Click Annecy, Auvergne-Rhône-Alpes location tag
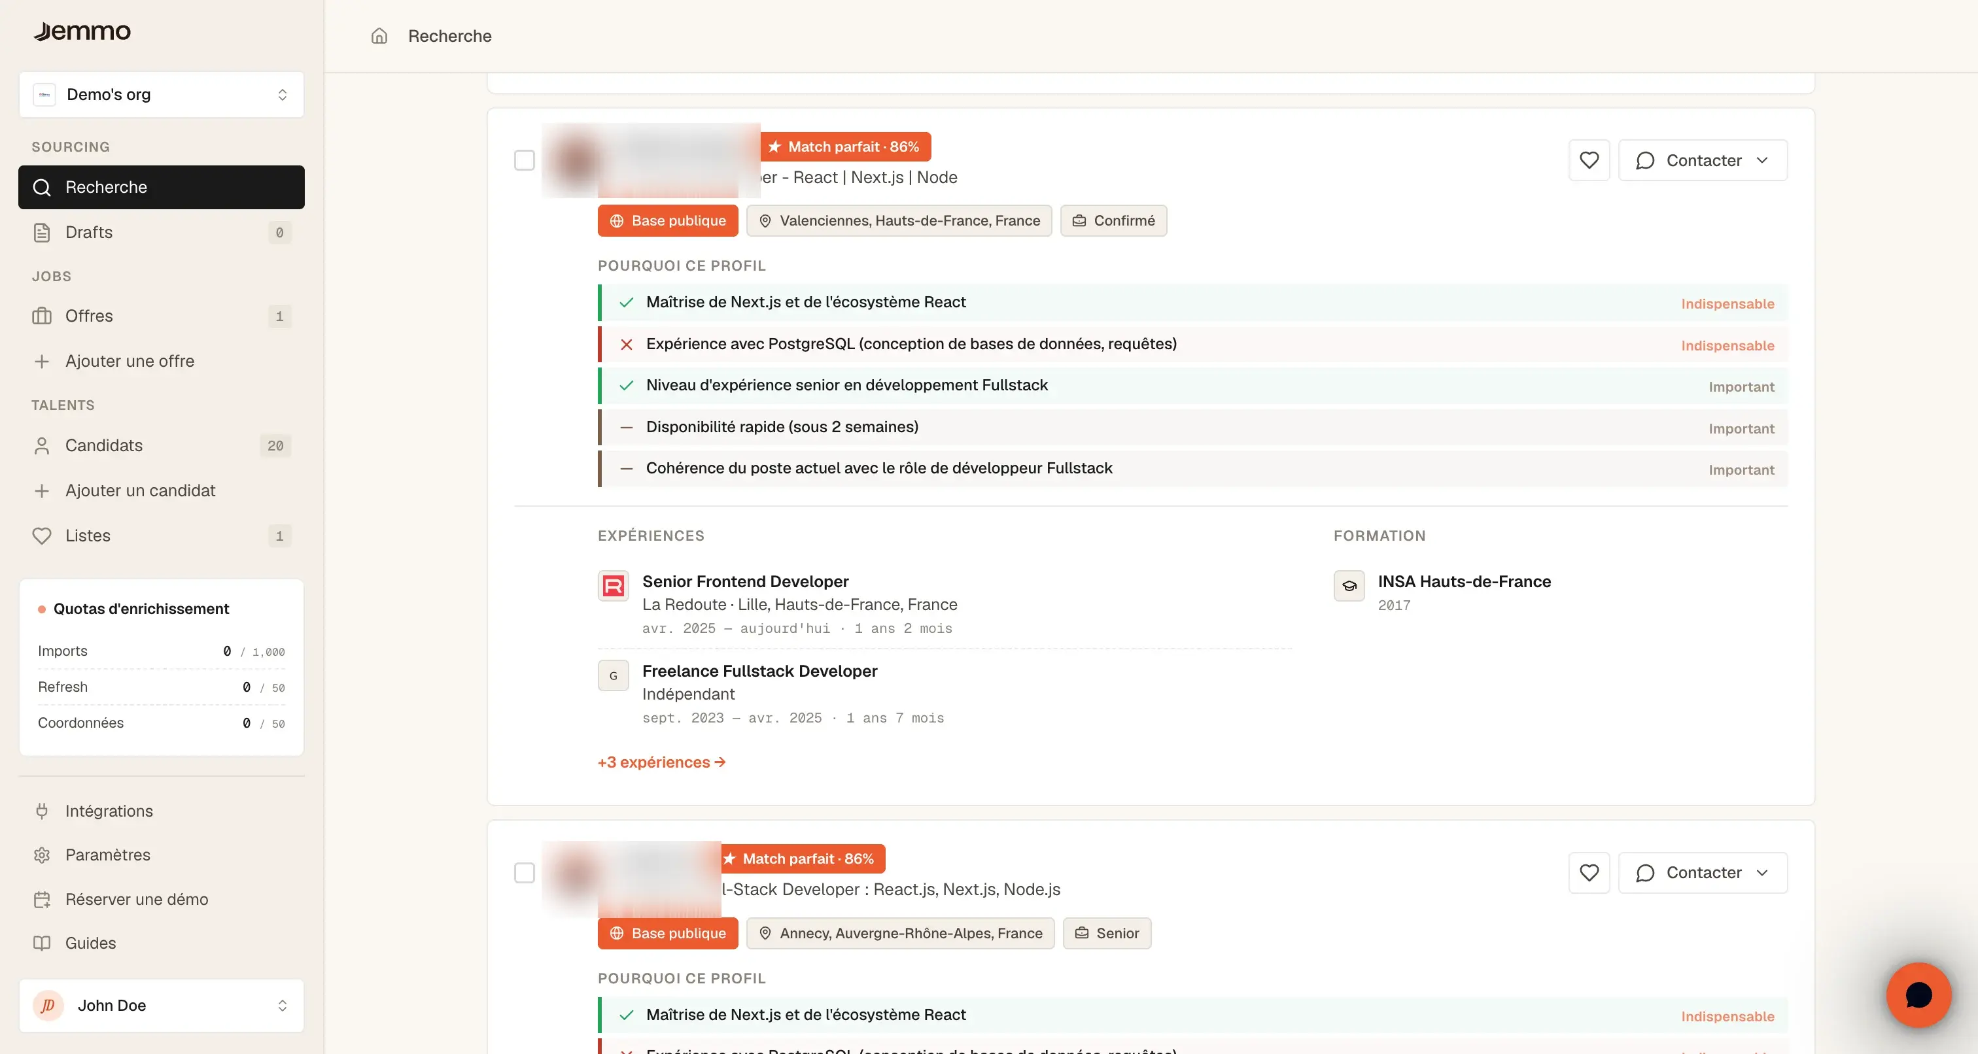Image resolution: width=1978 pixels, height=1054 pixels. 900,934
